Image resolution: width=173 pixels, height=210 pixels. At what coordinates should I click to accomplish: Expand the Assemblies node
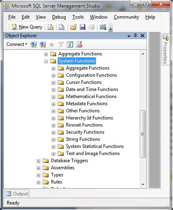38,168
